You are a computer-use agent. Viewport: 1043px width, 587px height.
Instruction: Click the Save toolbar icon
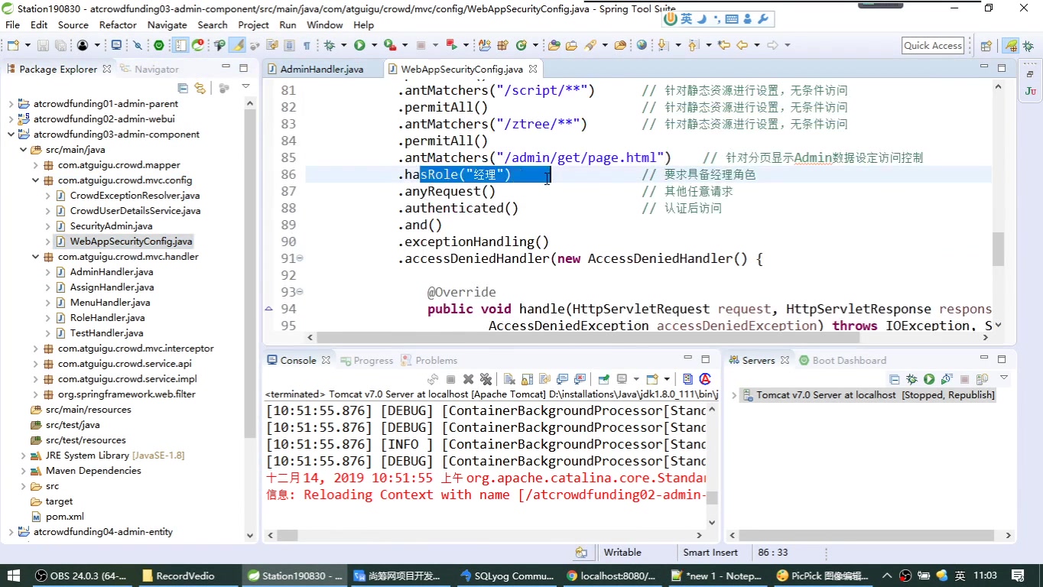point(43,46)
